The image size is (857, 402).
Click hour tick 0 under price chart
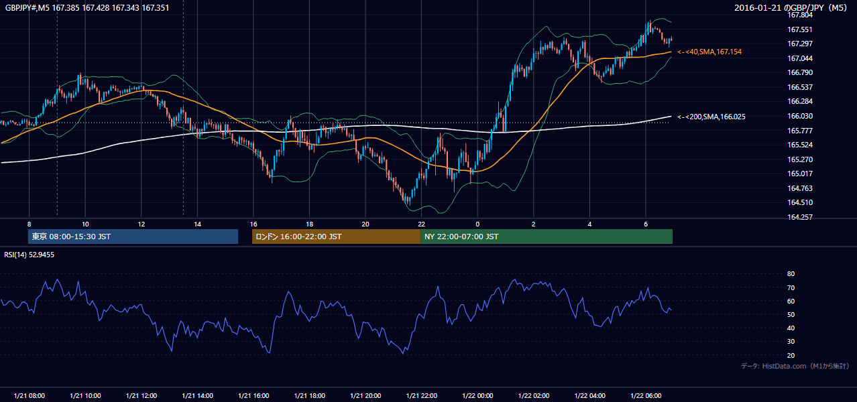click(477, 224)
